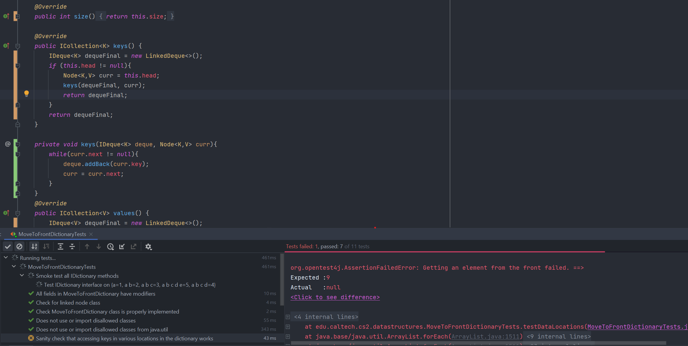The image size is (688, 346).
Task: Click Expand All in test tree
Action: 61,246
